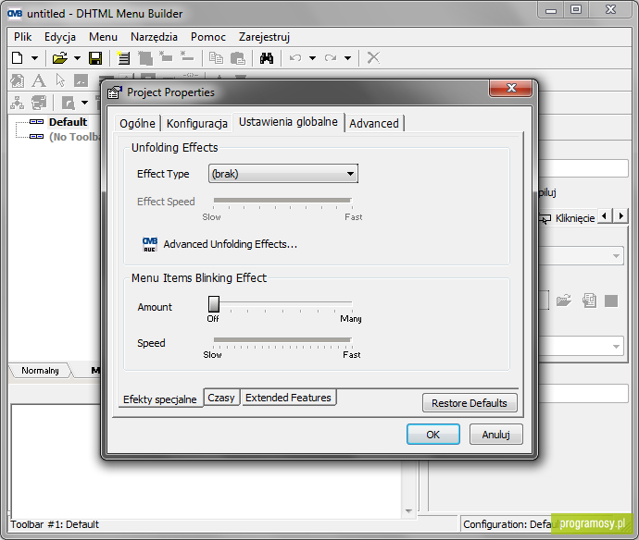Open the Preview dropdown arrow
This screenshot has width=639, height=540.
pos(84,103)
